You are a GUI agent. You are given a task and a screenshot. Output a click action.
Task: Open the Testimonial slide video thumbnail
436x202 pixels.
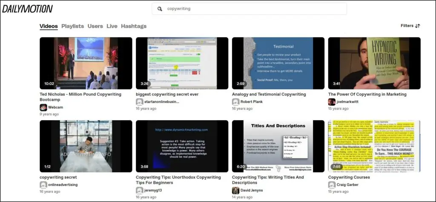tap(278, 63)
